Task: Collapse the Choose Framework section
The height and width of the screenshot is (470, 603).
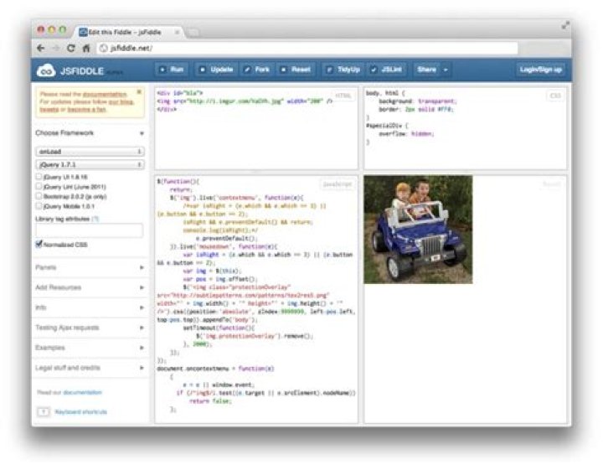Action: point(90,133)
